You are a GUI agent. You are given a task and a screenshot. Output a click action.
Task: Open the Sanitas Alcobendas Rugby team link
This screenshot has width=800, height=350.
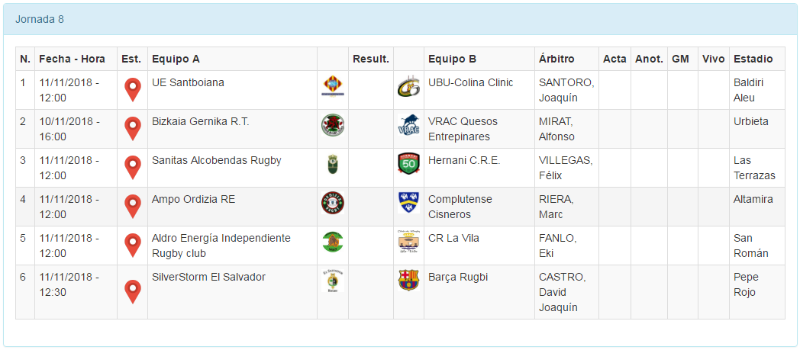pos(217,160)
